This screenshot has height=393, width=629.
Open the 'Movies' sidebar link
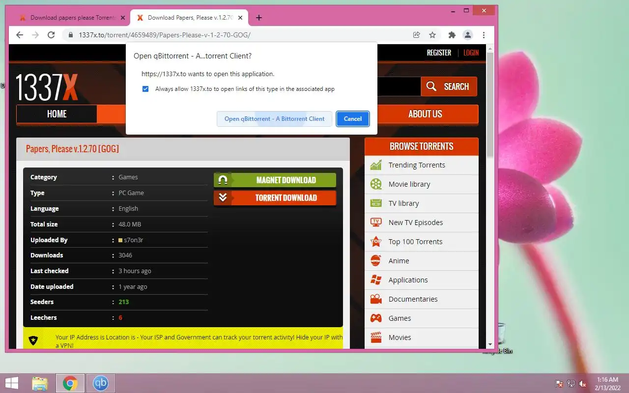[400, 337]
